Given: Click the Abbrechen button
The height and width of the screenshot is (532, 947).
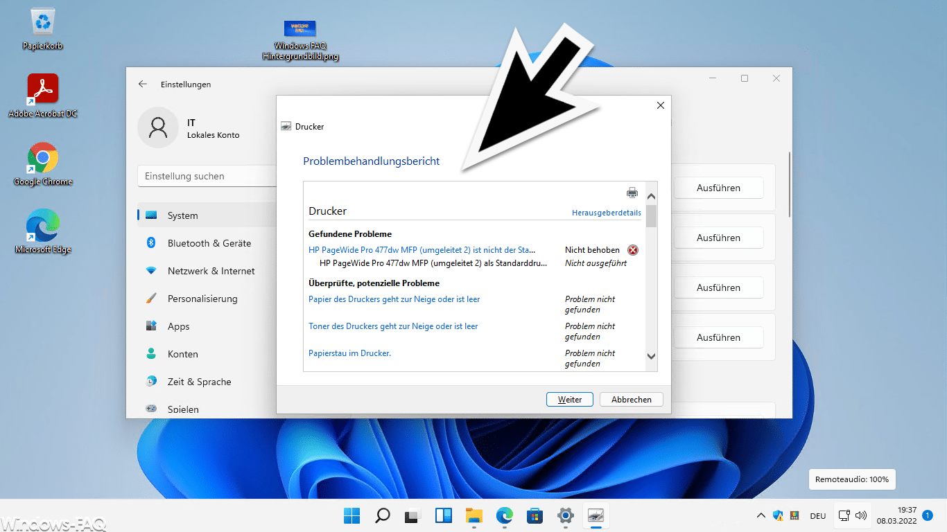Looking at the screenshot, I should (x=632, y=400).
